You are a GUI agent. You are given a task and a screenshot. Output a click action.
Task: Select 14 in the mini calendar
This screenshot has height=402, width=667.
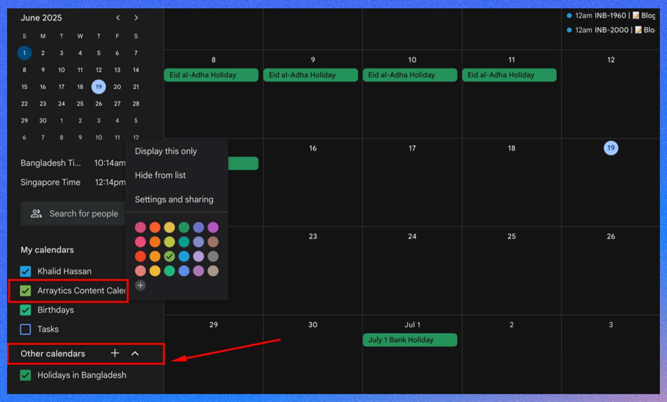136,70
